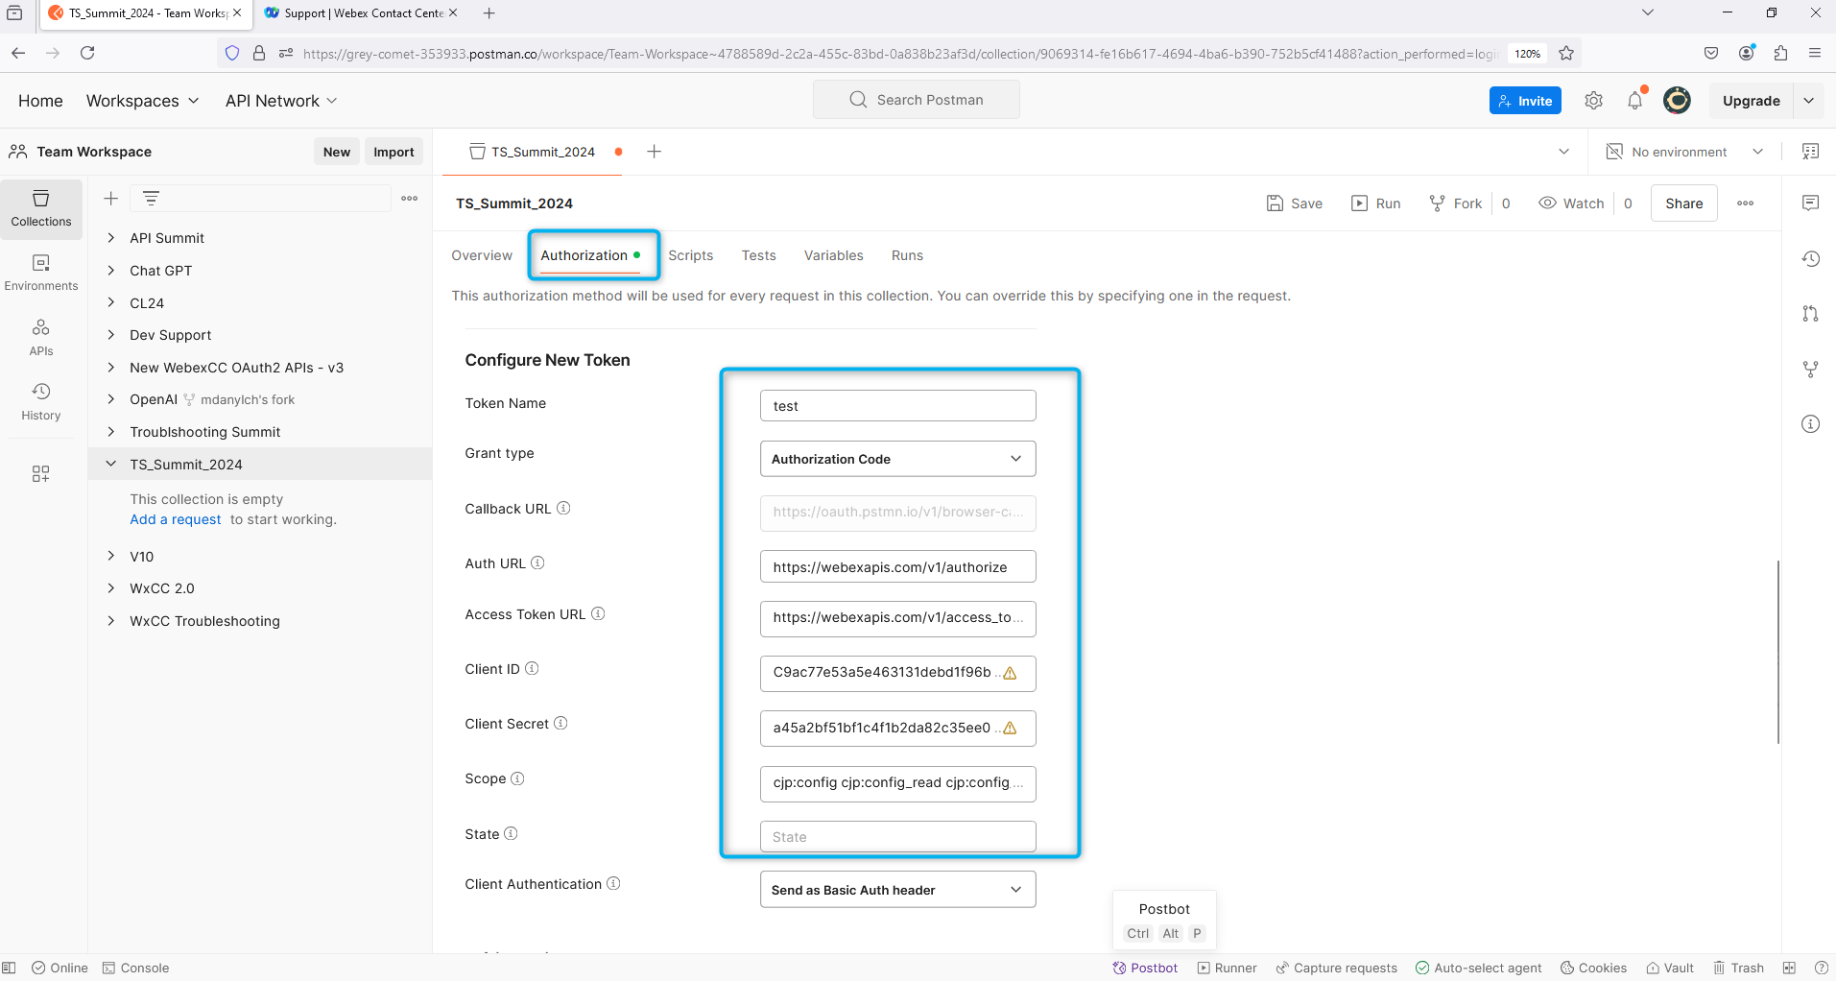Click the Client Secret warning icon
1836x981 pixels.
click(1010, 728)
